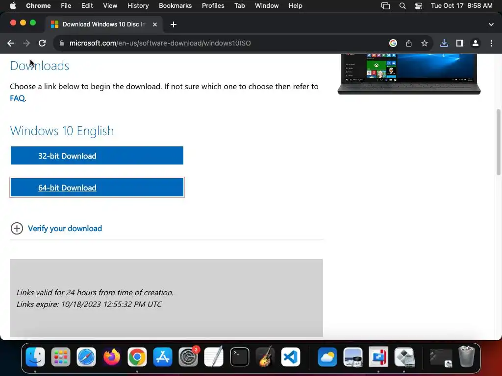Open the FAQ link
Viewport: 502px width, 376px height.
(x=17, y=98)
